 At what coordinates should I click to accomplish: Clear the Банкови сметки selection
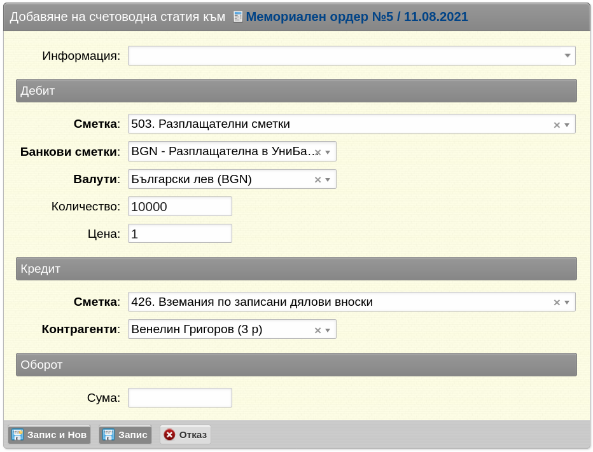point(318,153)
